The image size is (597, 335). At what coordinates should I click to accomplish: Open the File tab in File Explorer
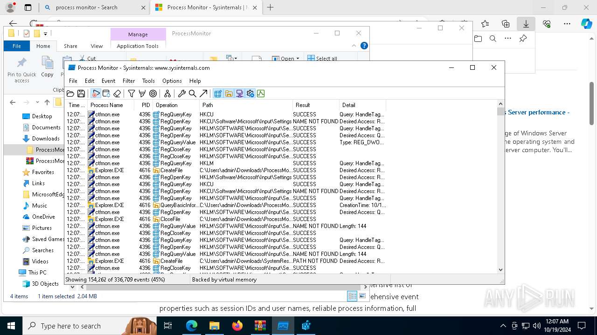point(17,46)
